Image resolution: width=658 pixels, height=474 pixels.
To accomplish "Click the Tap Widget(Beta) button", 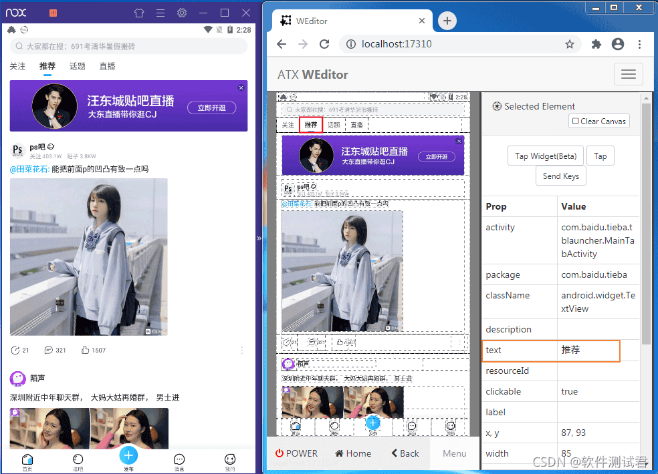I will coord(545,155).
